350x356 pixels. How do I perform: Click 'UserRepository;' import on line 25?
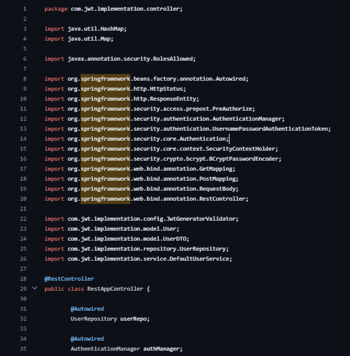coord(204,249)
